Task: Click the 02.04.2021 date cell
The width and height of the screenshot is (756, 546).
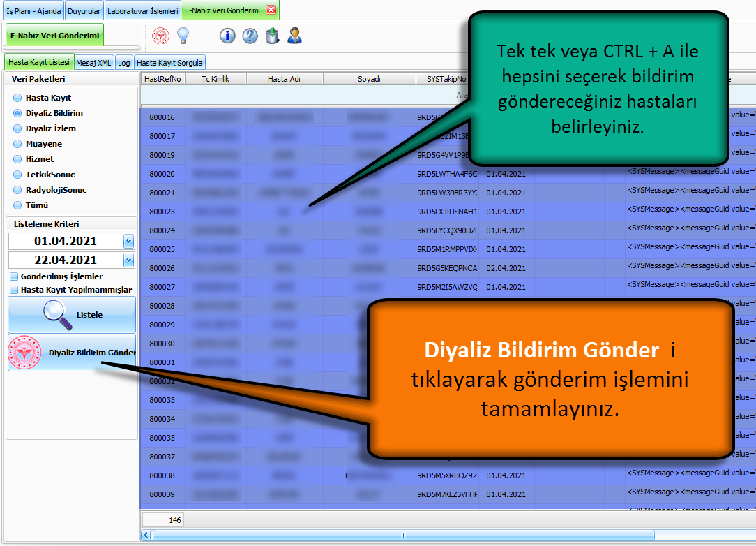Action: [x=506, y=268]
